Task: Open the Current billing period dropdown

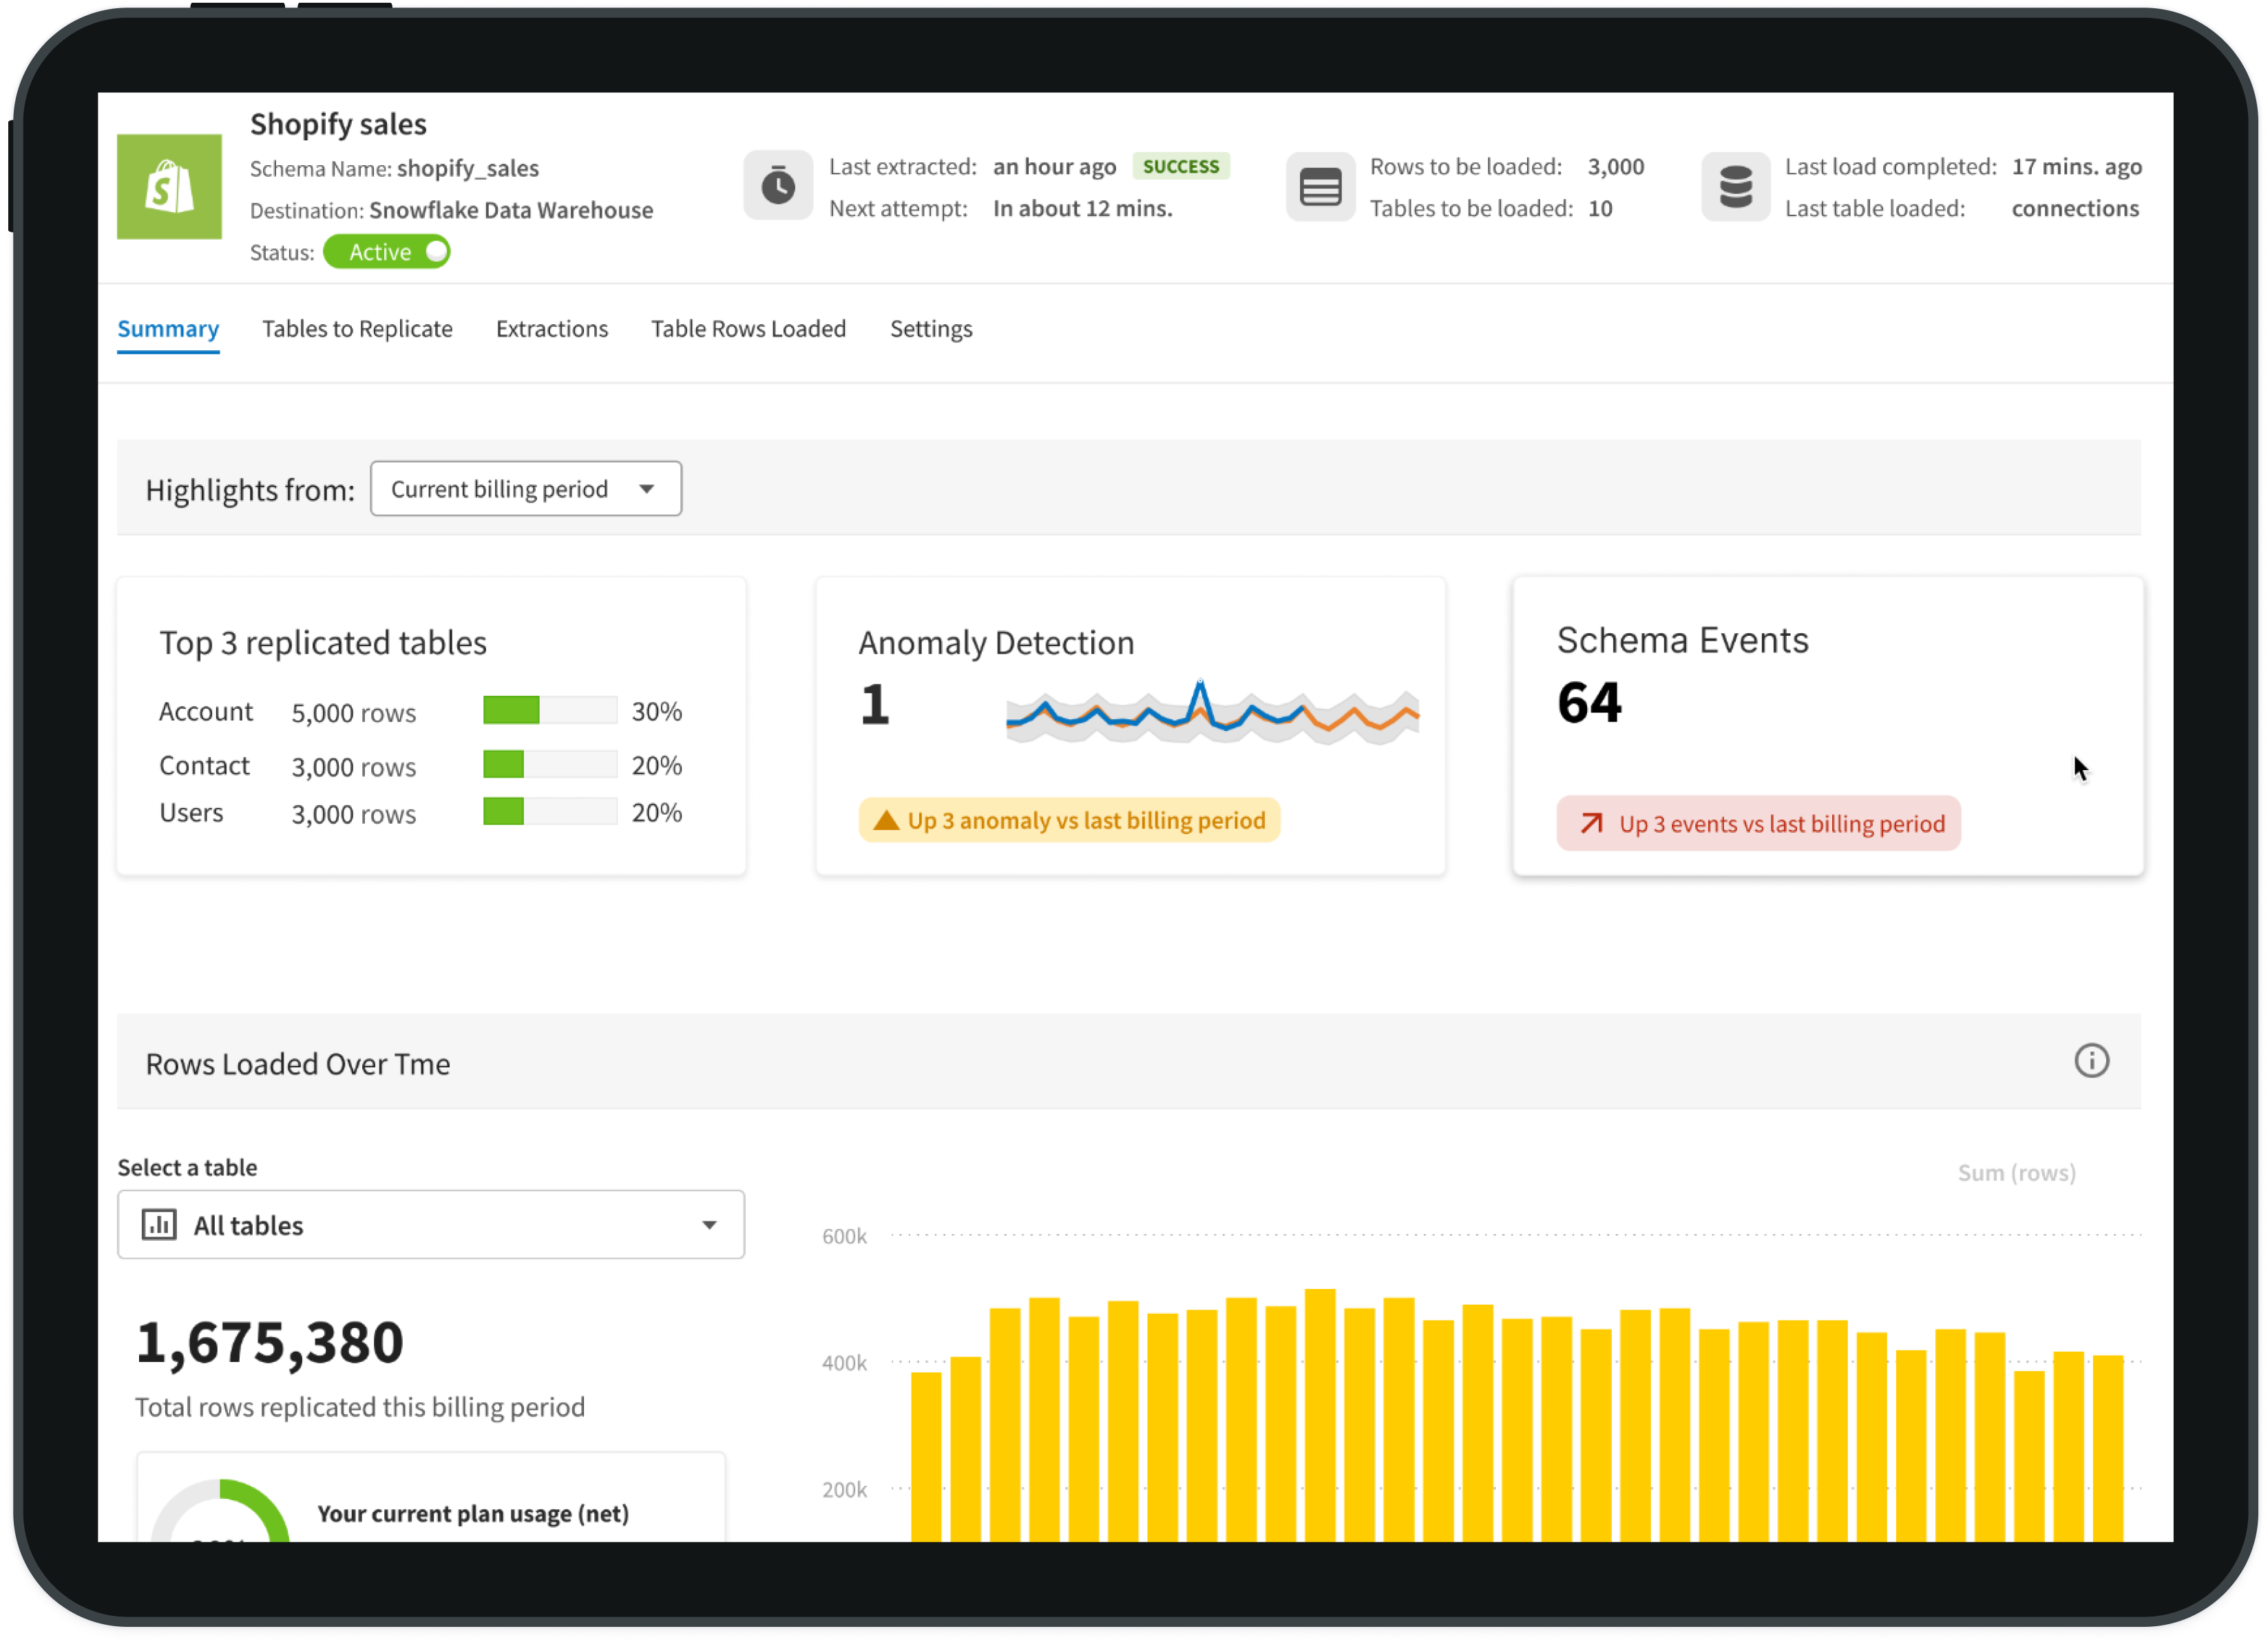Action: (x=525, y=489)
